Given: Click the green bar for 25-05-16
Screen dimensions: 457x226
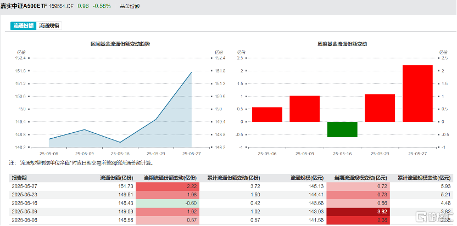Looking at the screenshot, I should click(x=342, y=129).
